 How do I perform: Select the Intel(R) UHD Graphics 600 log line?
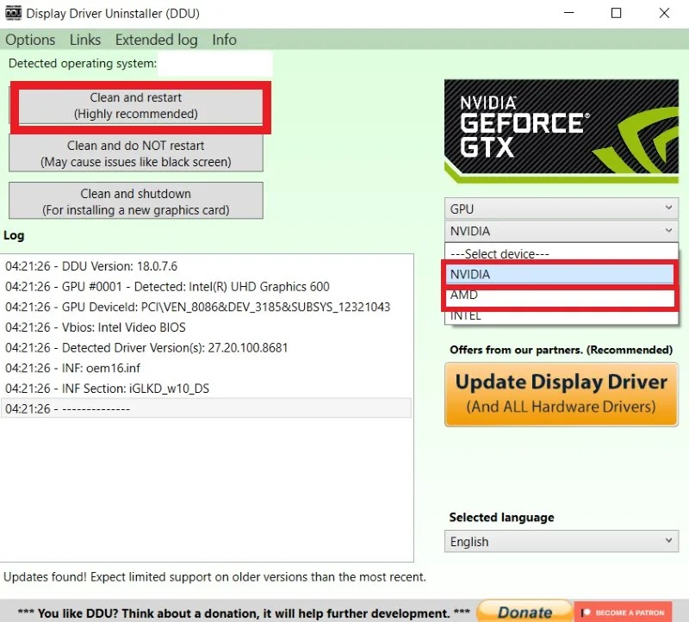pos(206,287)
